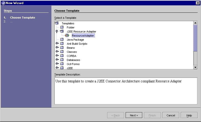Select the J2EE category label
Screen dimensions: 201x122
(70, 68)
